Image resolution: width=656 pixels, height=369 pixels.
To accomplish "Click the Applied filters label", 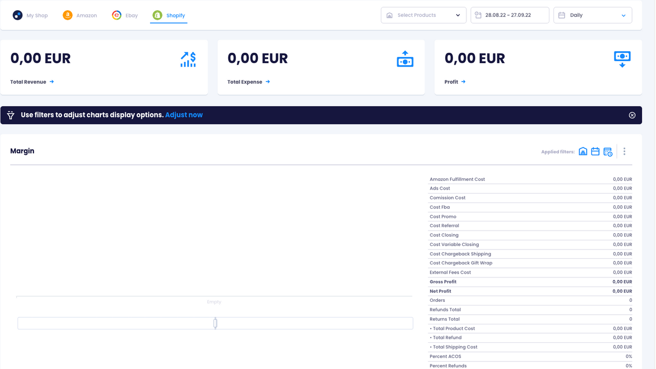I will tap(558, 152).
